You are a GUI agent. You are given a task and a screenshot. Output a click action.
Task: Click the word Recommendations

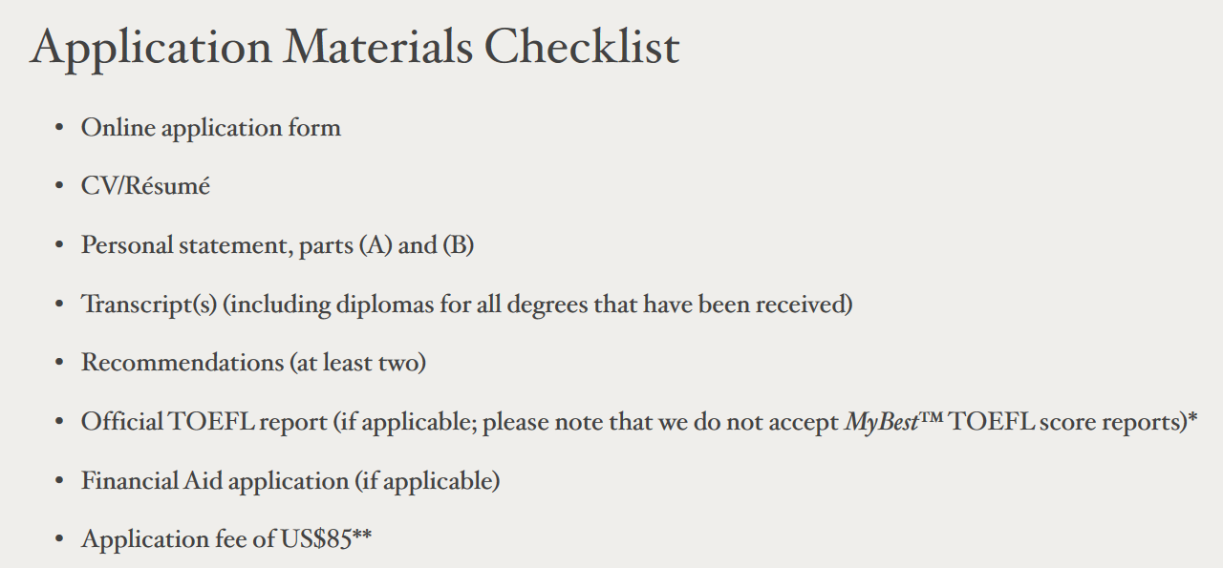[182, 363]
